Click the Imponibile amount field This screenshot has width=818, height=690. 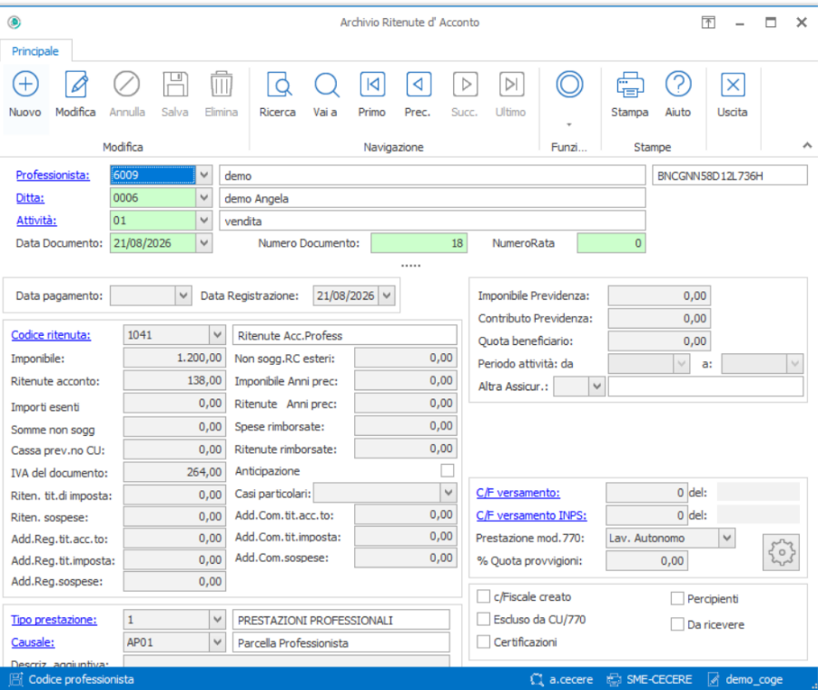point(174,358)
